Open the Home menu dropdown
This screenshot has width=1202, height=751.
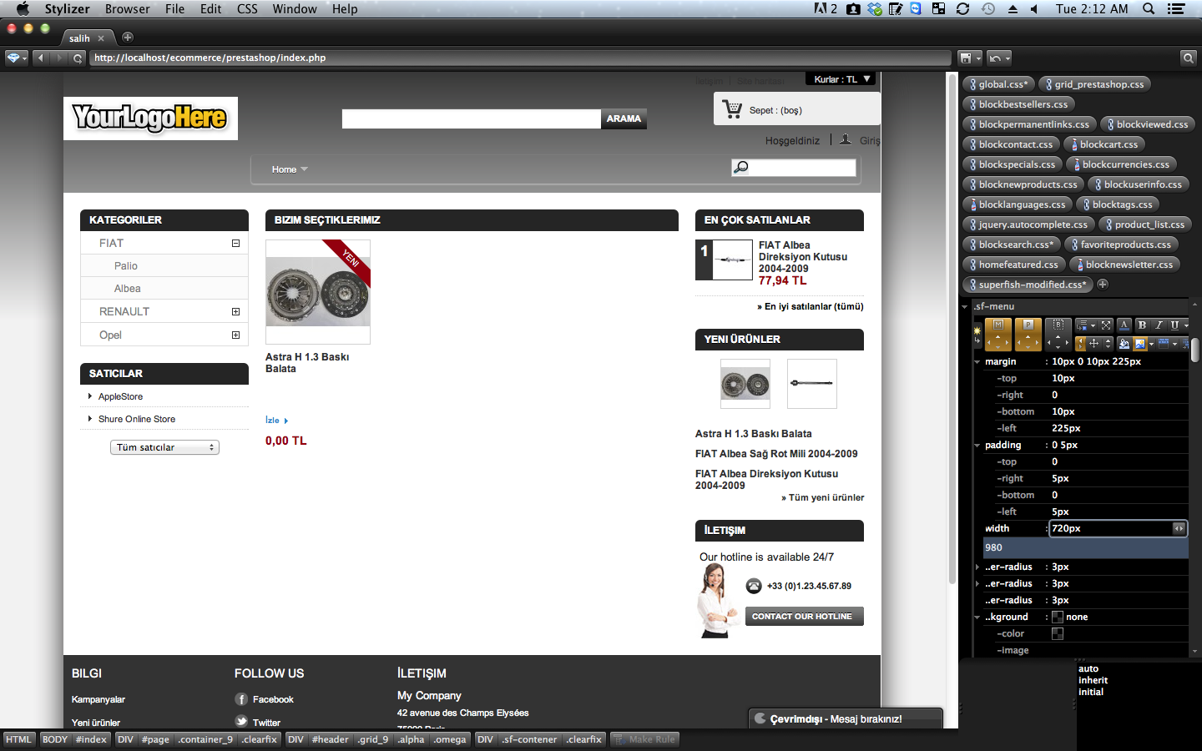point(290,169)
